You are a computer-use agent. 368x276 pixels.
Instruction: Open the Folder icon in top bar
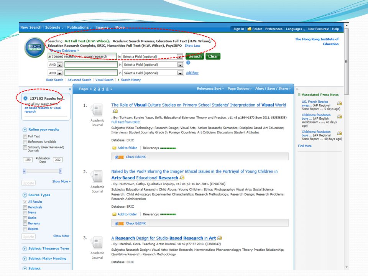pyautogui.click(x=249, y=29)
